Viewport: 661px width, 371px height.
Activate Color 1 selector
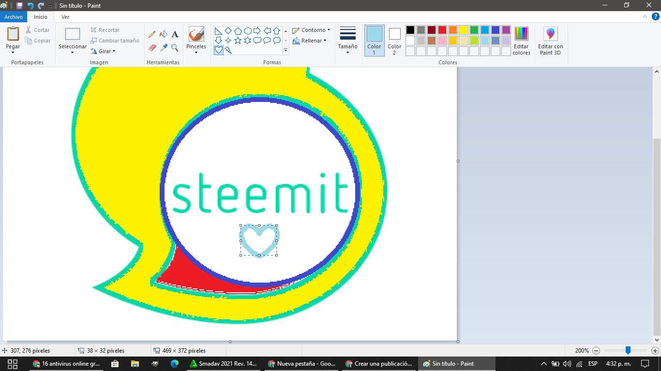click(x=374, y=41)
